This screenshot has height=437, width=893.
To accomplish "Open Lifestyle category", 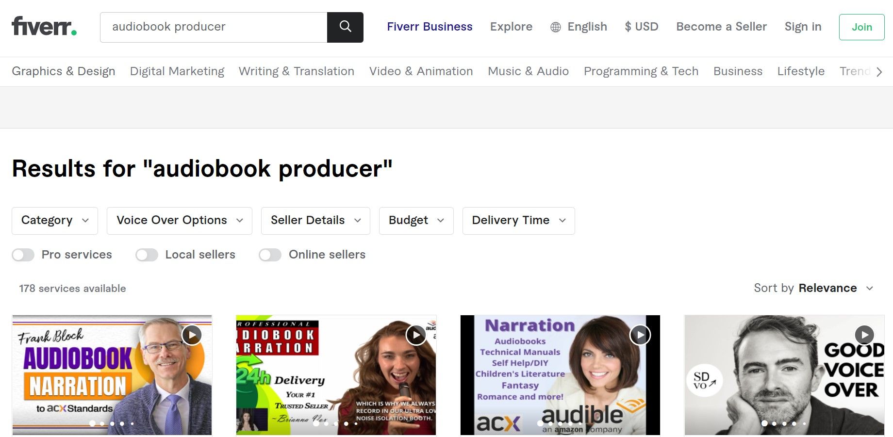I will pyautogui.click(x=801, y=71).
